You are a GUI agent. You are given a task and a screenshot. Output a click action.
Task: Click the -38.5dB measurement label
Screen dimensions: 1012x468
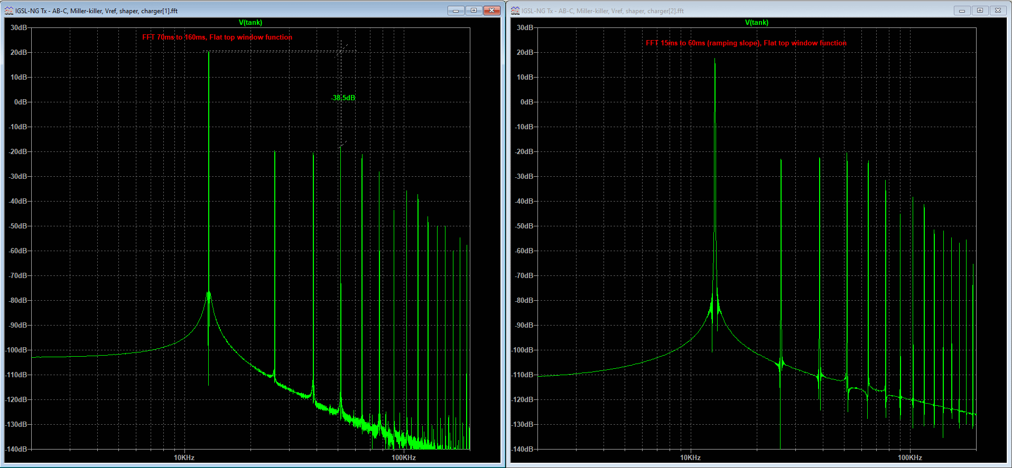pyautogui.click(x=343, y=98)
